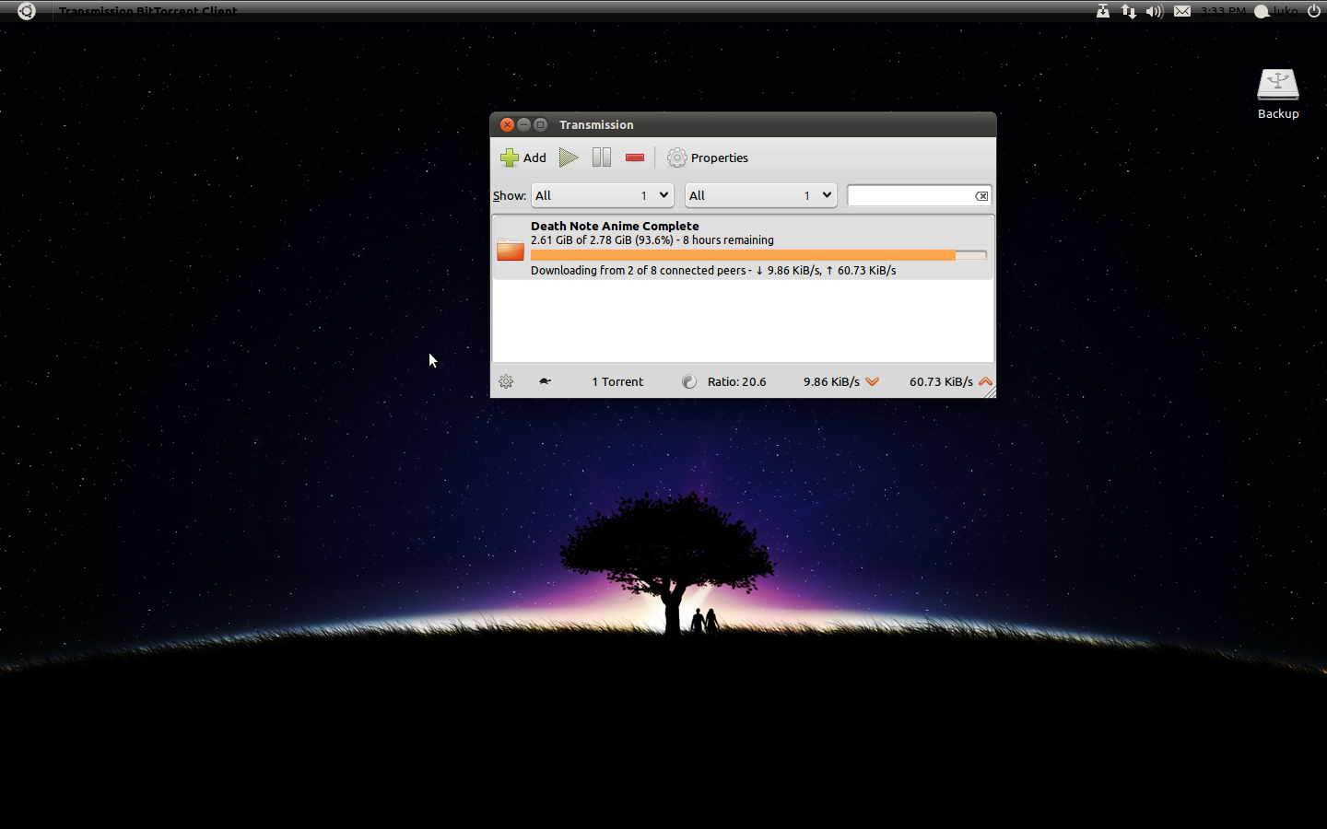Select the Death Note Anime Complete torrent

(x=743, y=247)
